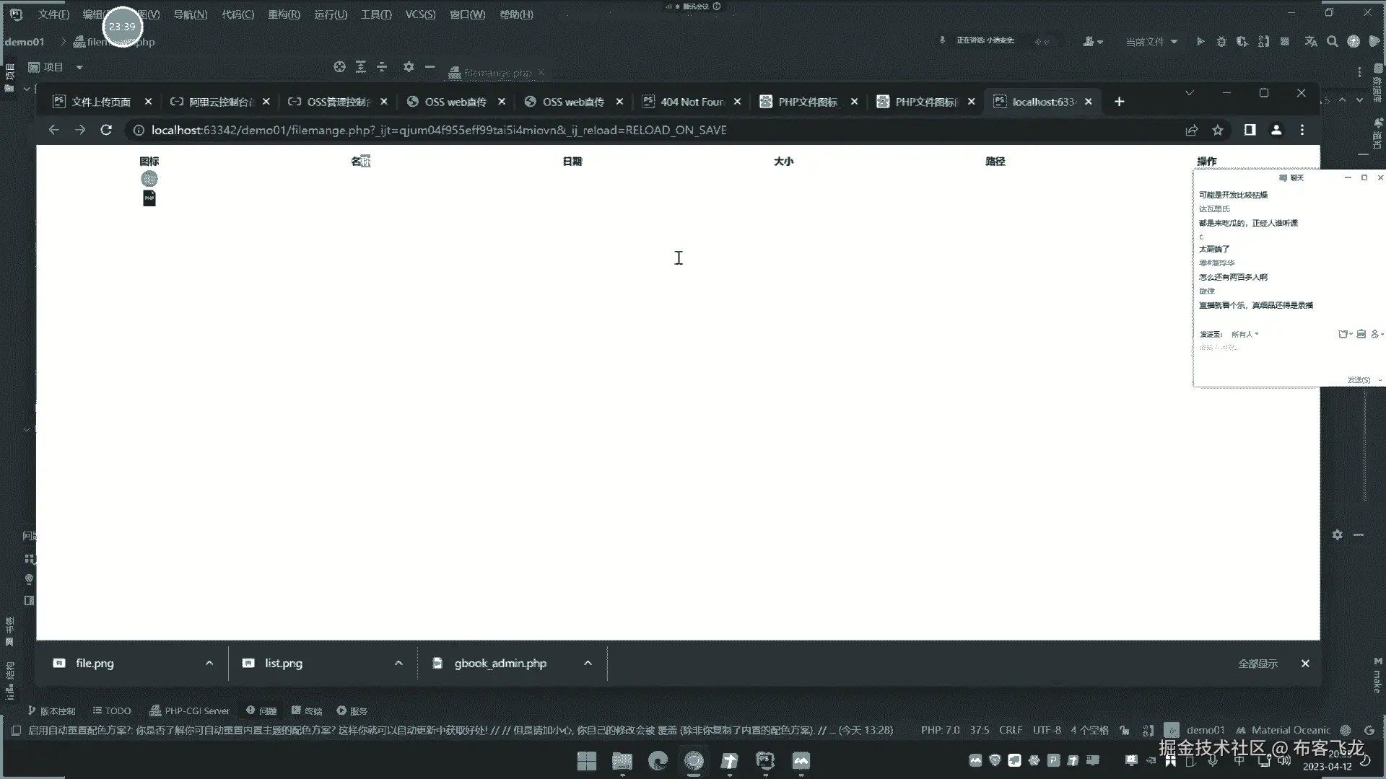This screenshot has width=1386, height=779.
Task: Switch to the 404 Not Found tab
Action: [691, 102]
